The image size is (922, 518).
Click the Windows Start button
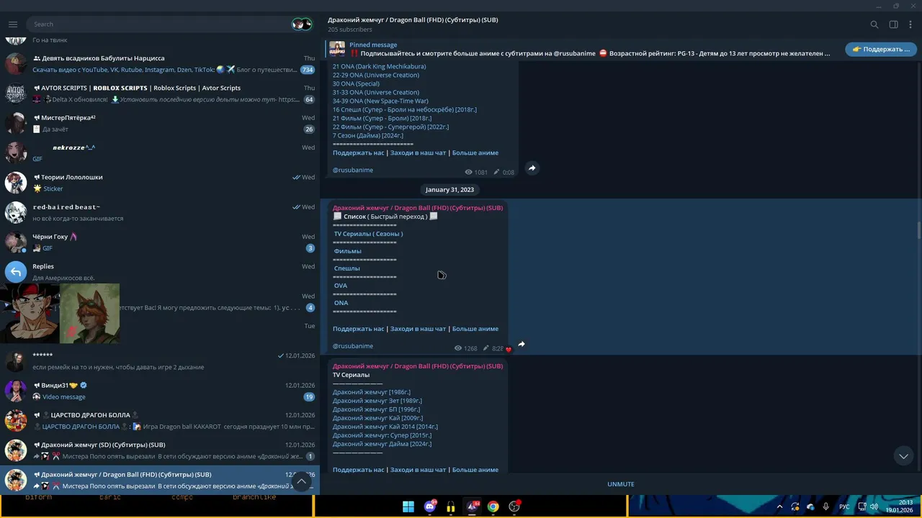(x=408, y=506)
